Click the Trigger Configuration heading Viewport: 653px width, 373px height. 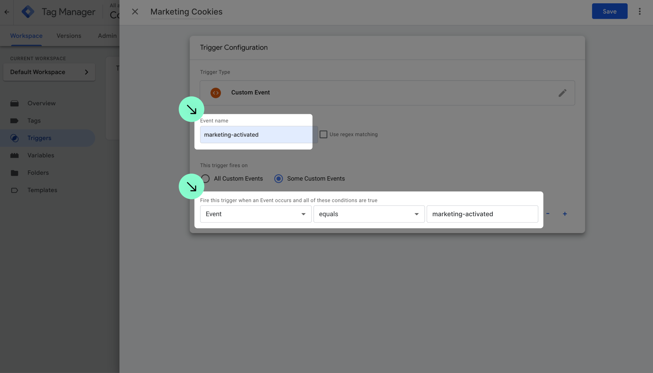[233, 48]
